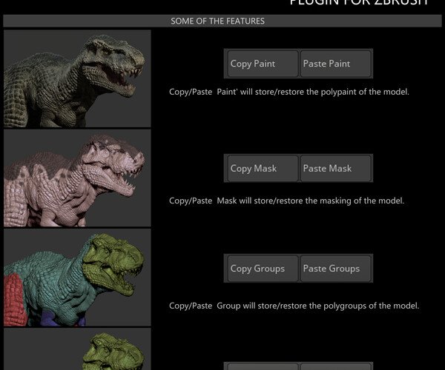Select the colored polygroups T-Rex thumbnail
This screenshot has width=445, height=370.
click(x=77, y=277)
